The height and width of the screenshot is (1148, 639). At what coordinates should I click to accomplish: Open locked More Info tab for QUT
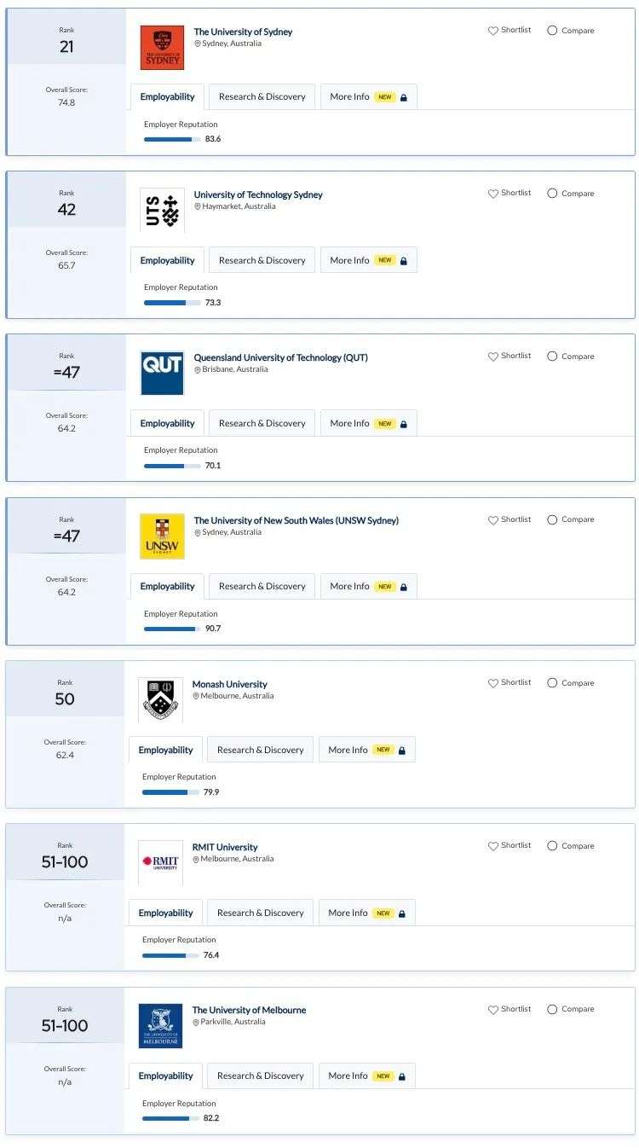[368, 424]
